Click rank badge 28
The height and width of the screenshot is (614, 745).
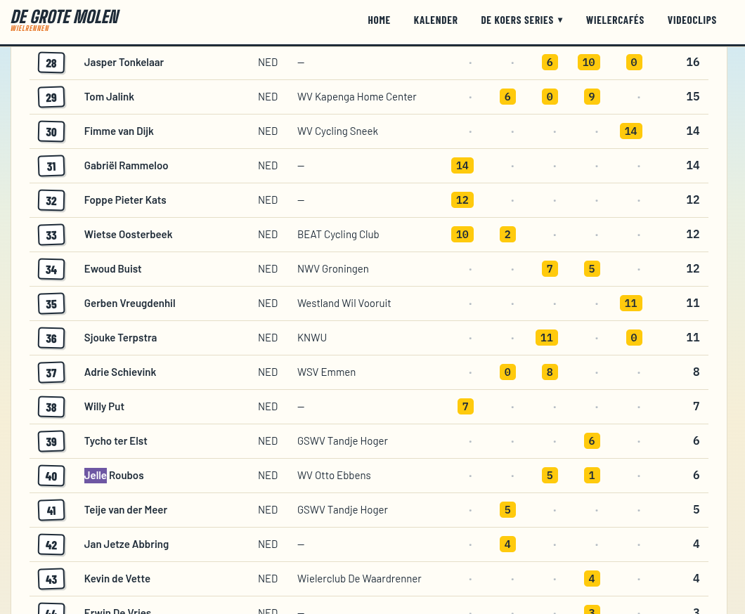pos(51,63)
